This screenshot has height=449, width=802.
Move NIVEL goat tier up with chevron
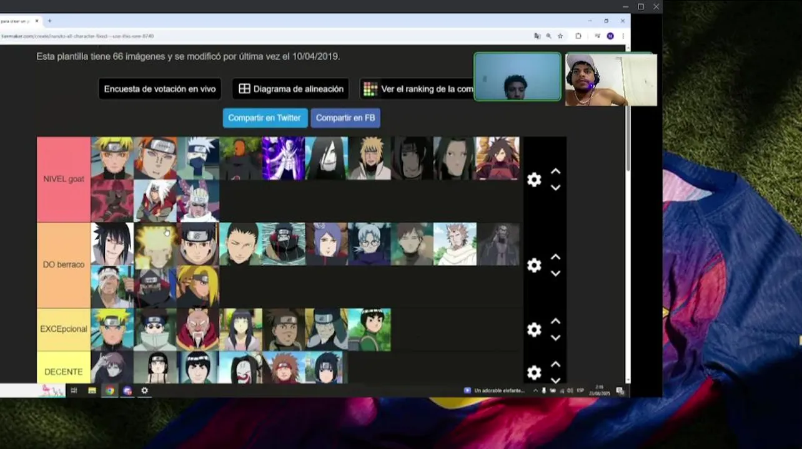pos(555,171)
